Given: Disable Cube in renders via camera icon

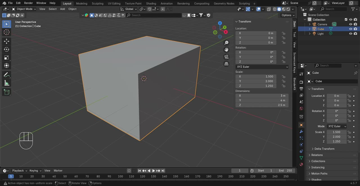Looking at the screenshot, I should tap(355, 29).
